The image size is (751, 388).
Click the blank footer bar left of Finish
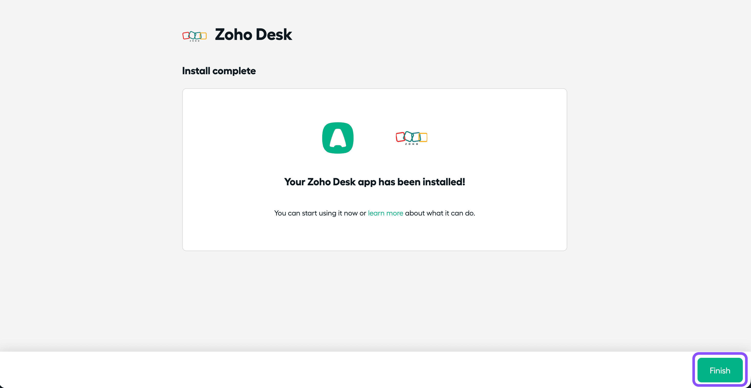tap(344, 370)
